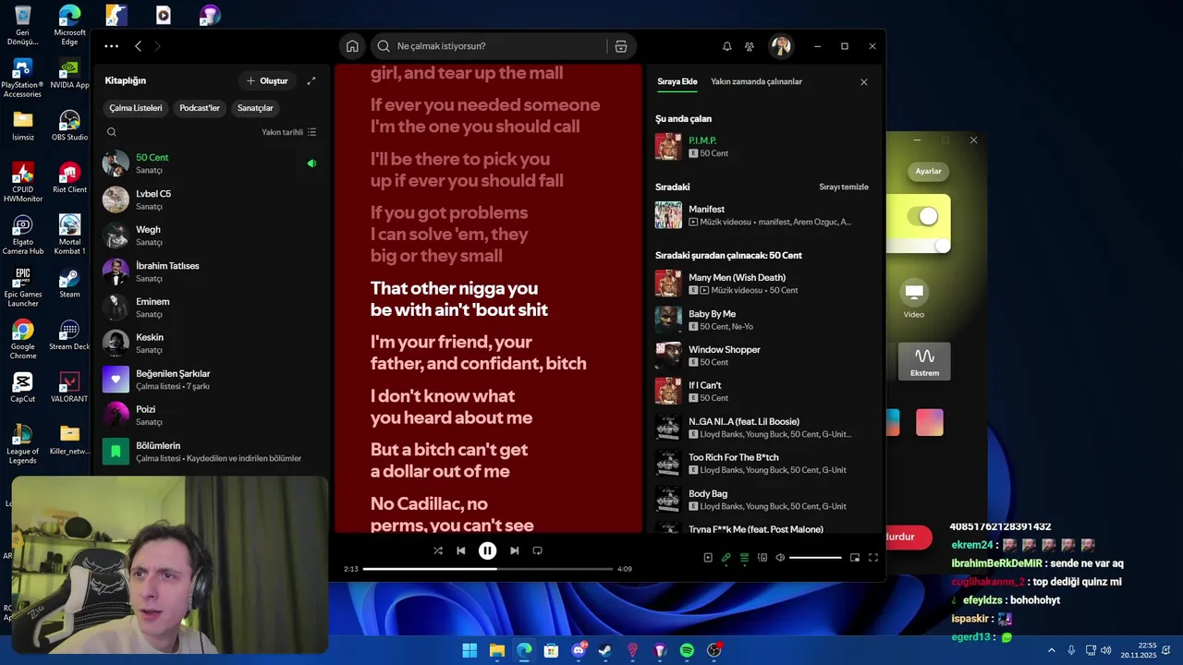
Task: Click the search icon in Kitaplığın
Action: (x=112, y=132)
